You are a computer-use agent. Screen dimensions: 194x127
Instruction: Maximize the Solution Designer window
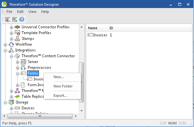[179, 5]
